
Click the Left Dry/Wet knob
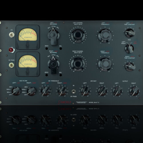click(85, 91)
